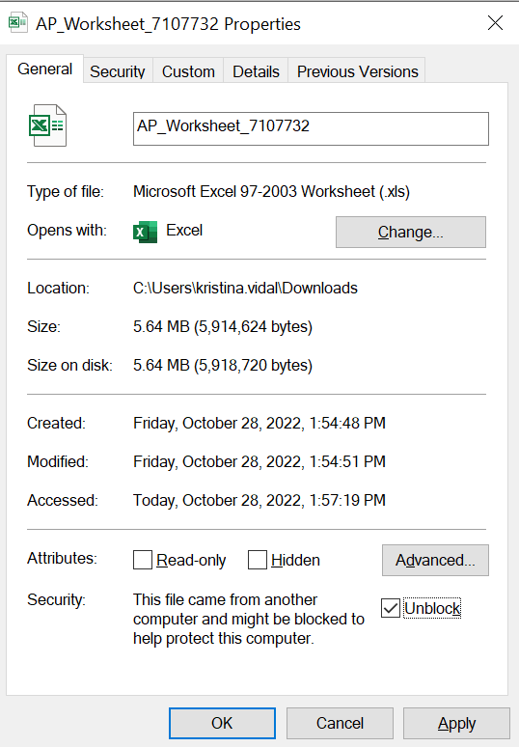Viewport: 519px width, 747px height.
Task: Open the Previous Versions tab
Action: [x=357, y=71]
